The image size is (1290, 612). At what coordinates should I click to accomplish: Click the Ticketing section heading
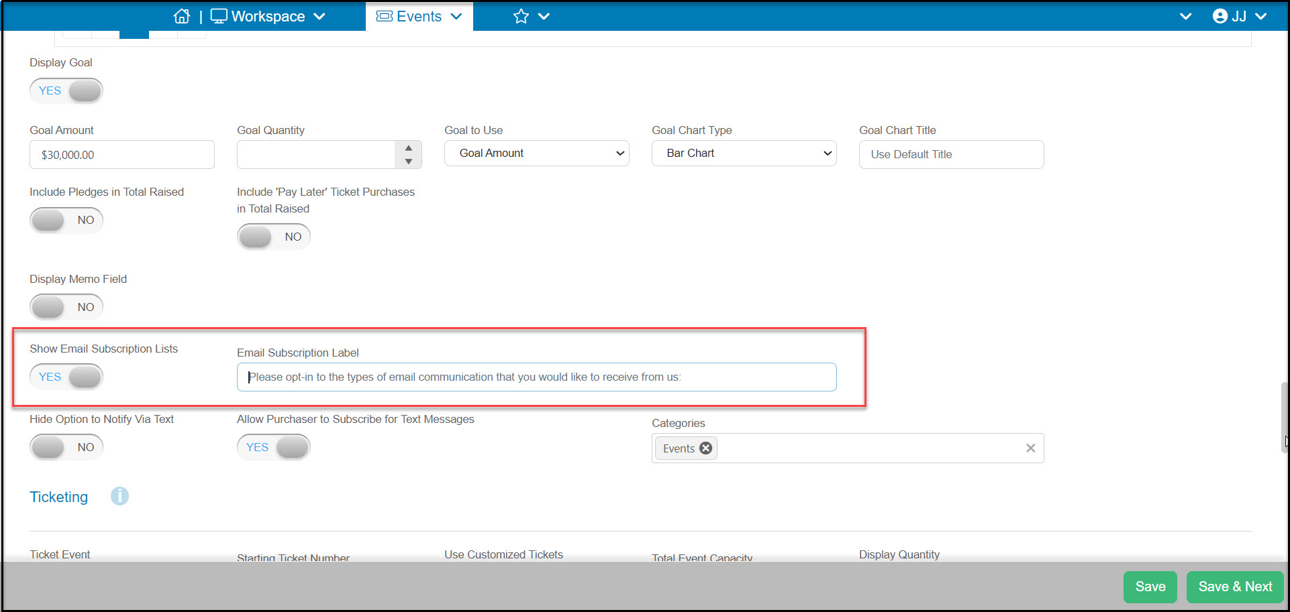coord(59,497)
